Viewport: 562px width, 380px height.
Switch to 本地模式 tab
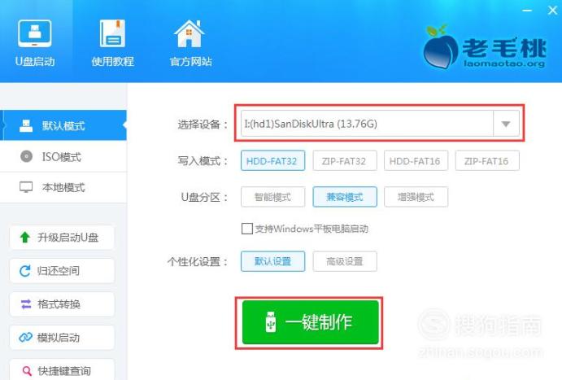[x=63, y=187]
